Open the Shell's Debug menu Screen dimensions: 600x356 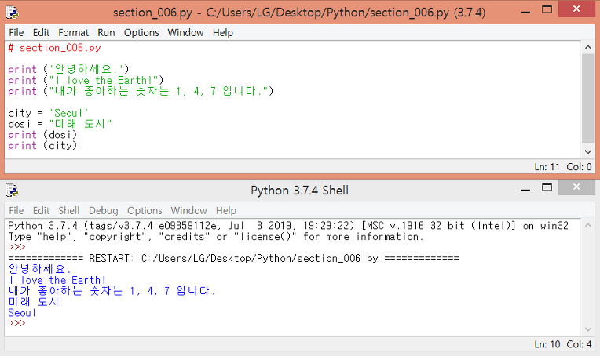pos(104,210)
